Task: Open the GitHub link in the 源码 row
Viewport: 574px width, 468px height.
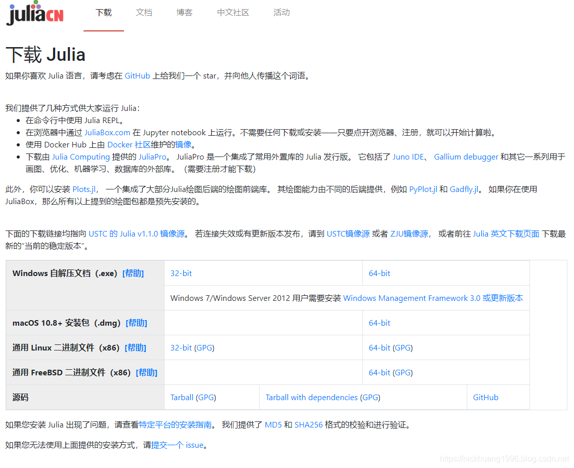Action: coord(486,398)
